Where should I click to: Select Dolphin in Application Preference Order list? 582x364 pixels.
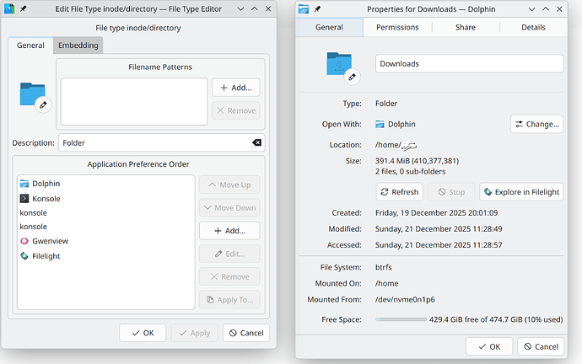[x=46, y=183]
